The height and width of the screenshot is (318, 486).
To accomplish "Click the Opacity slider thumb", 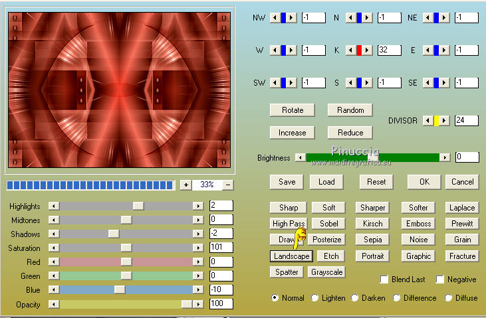I will (187, 304).
